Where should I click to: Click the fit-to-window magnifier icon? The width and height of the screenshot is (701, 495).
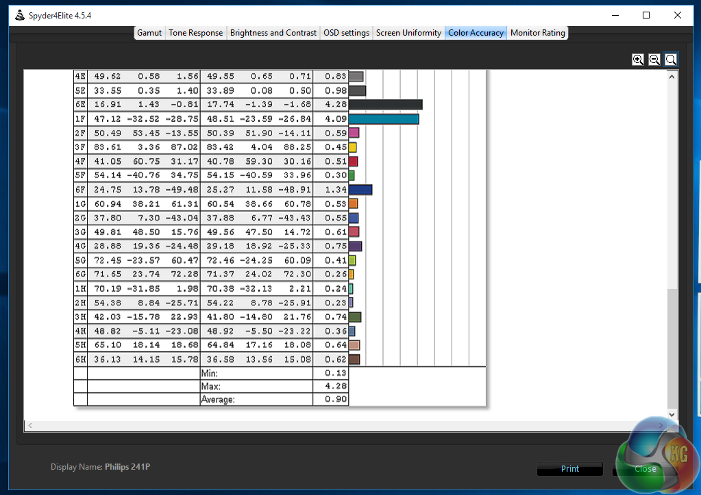pos(671,60)
